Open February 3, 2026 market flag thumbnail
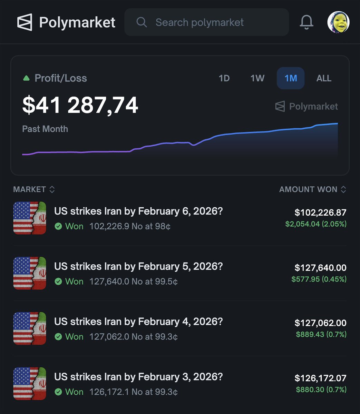360x414 pixels. pos(30,384)
